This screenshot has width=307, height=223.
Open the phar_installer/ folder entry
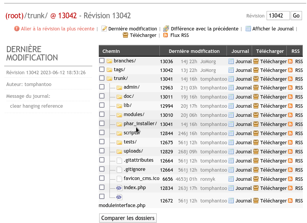(x=140, y=124)
